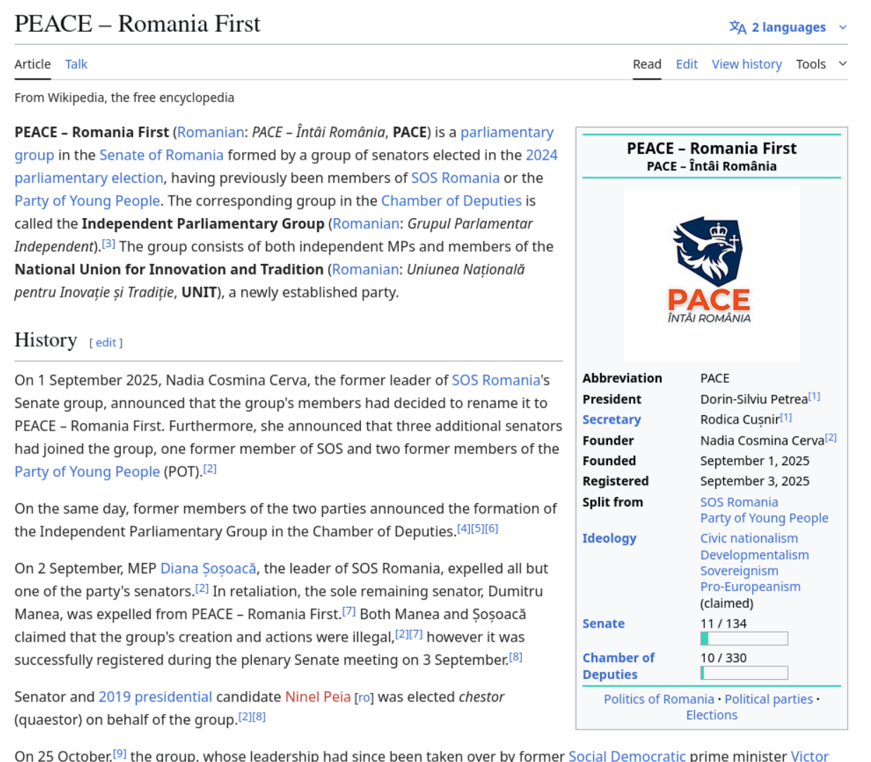Select the Read tab
This screenshot has height=762, width=871.
coord(647,64)
